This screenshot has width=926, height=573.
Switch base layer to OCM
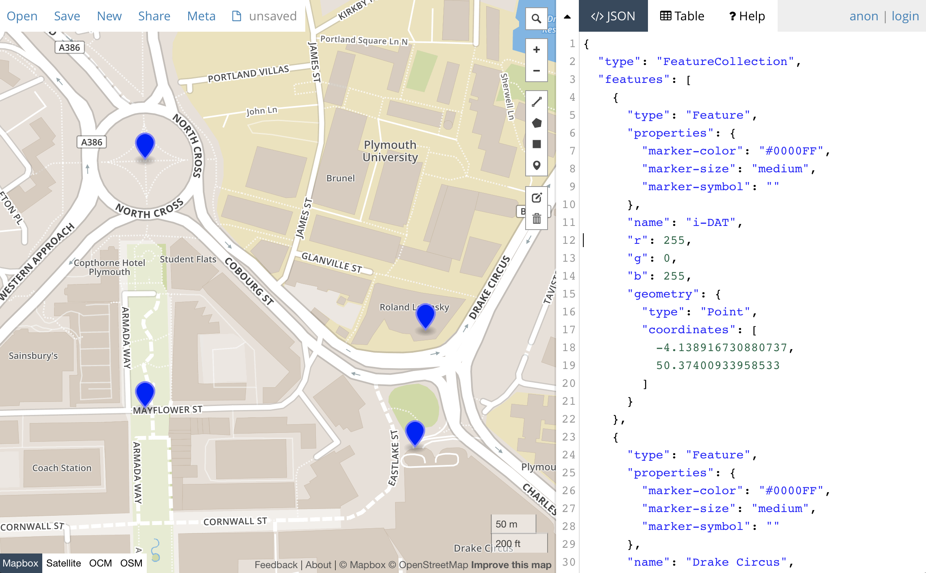pos(100,563)
